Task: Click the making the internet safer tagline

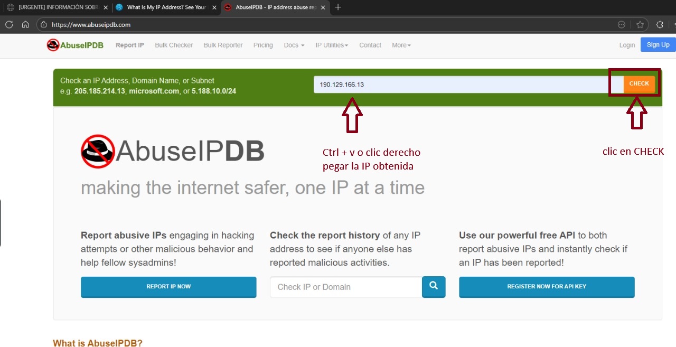Action: tap(252, 188)
